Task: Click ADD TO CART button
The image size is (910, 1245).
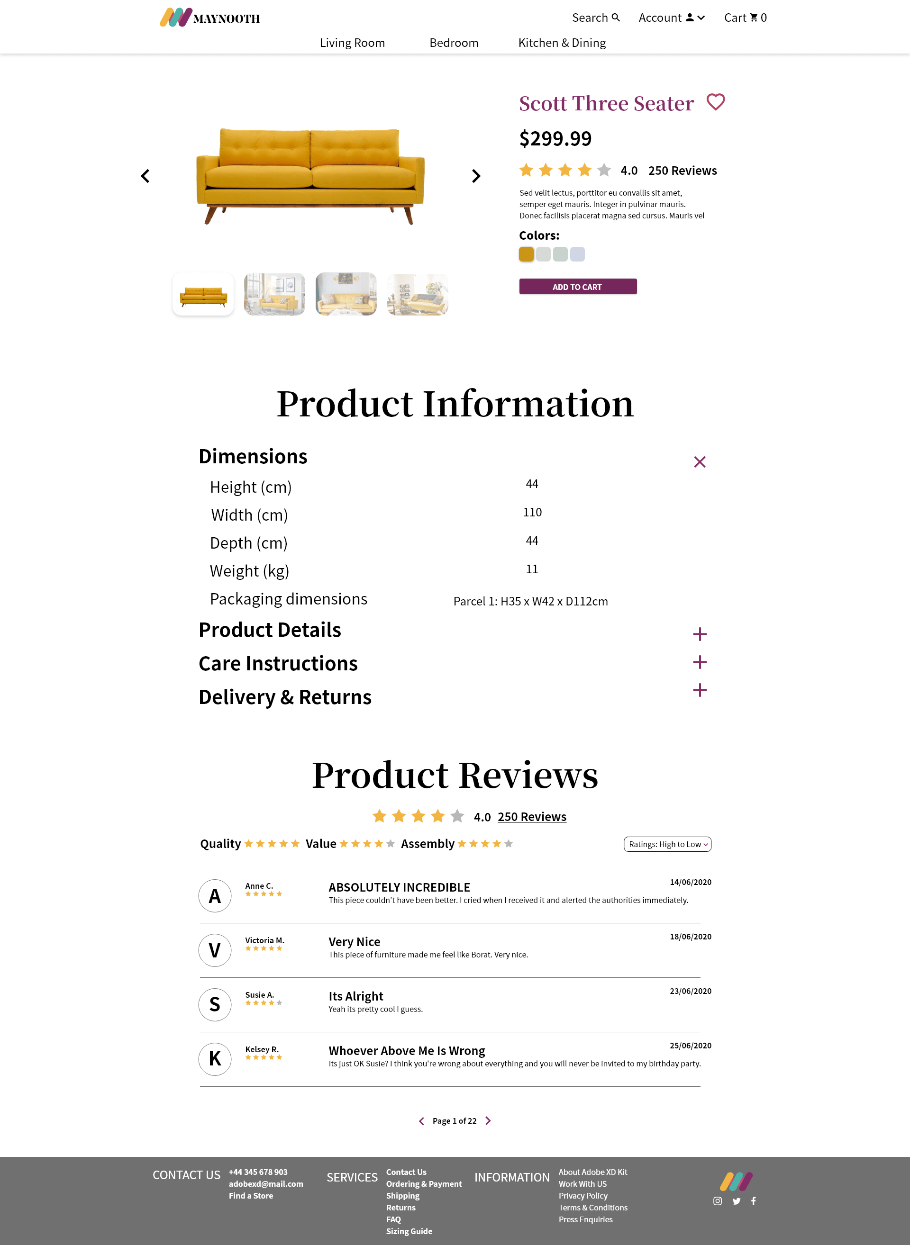Action: (577, 286)
